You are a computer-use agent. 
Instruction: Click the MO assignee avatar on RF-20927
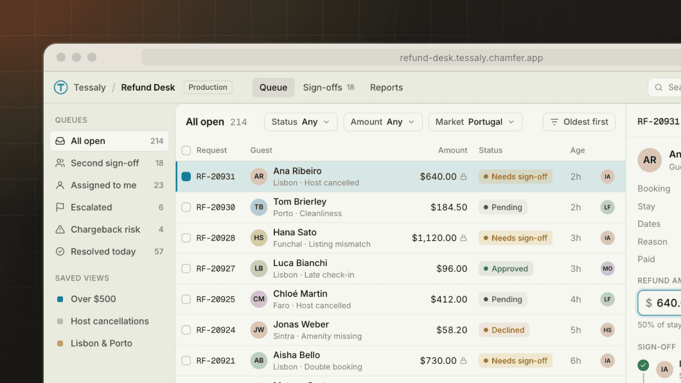click(608, 269)
